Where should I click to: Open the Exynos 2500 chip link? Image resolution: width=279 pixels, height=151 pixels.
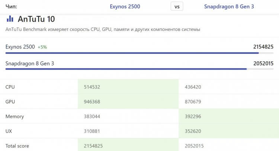(125, 7)
